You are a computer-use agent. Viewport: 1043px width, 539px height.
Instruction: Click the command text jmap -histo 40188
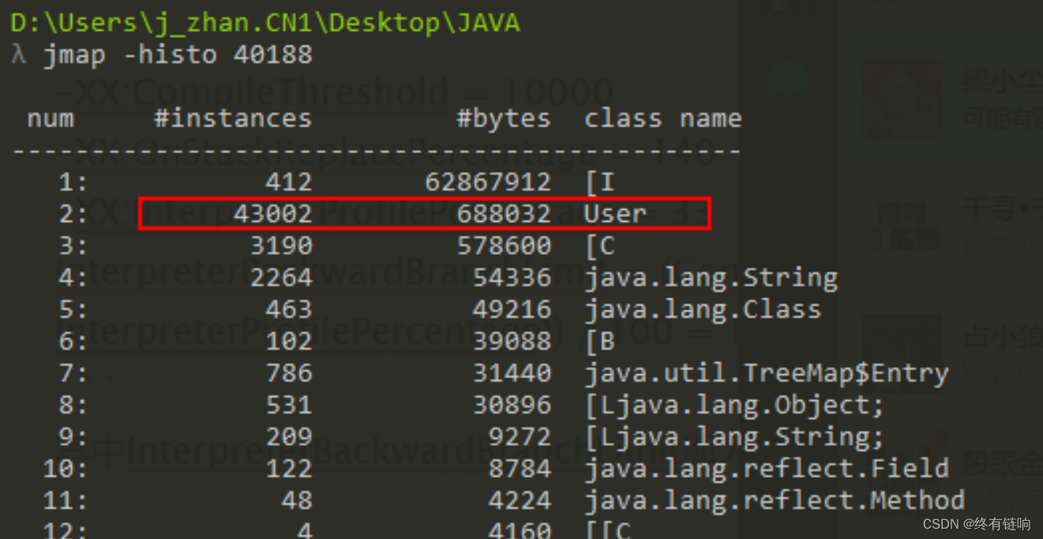click(178, 54)
